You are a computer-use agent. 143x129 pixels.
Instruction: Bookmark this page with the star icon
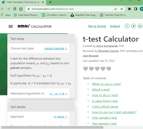pos(122,9)
